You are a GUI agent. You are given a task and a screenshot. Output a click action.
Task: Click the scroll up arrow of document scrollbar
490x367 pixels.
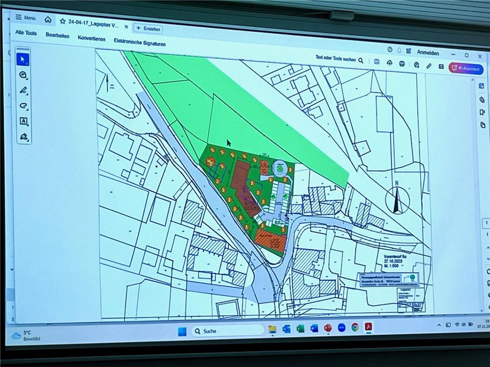click(473, 80)
